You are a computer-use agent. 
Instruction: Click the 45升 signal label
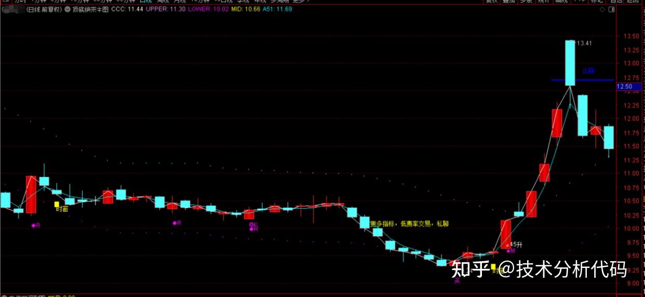[x=515, y=244]
